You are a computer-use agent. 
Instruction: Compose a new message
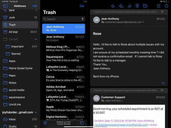pyautogui.click(x=159, y=6)
